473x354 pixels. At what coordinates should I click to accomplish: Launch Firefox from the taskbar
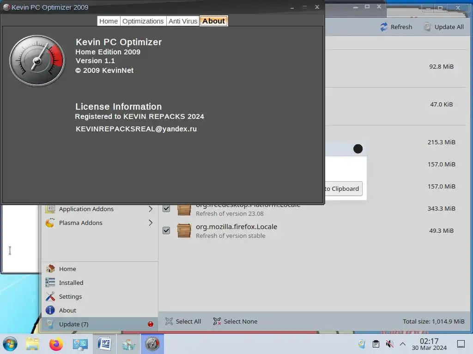coord(56,344)
